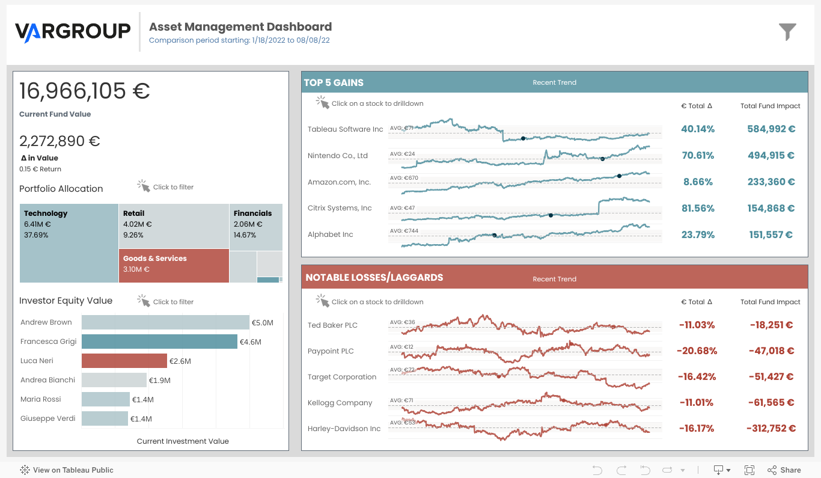Viewport: 821px width, 478px height.
Task: Select Giuseppe Verdi's equity bar
Action: point(105,418)
